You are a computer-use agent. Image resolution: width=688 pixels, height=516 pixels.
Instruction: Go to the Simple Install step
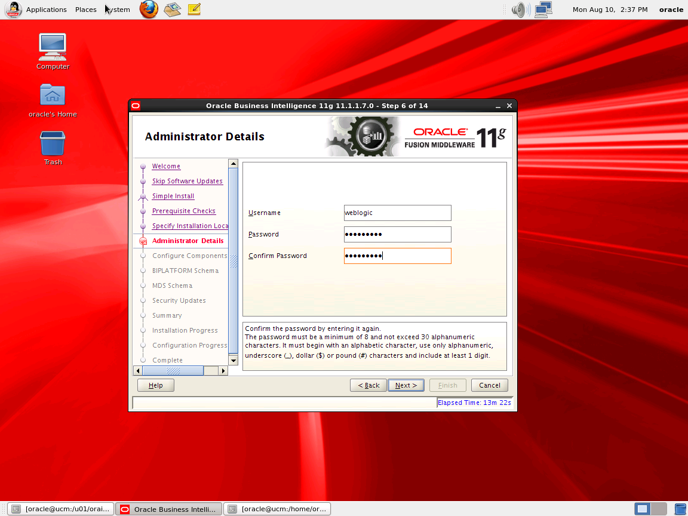pos(173,196)
